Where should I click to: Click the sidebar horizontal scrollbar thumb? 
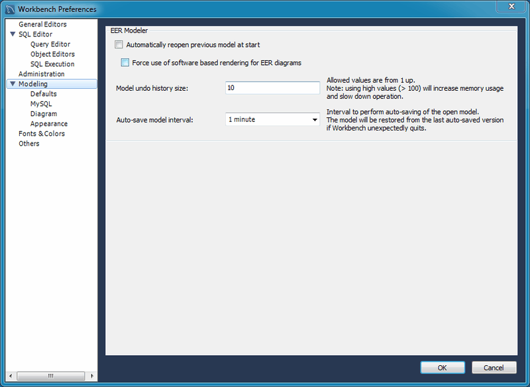51,376
